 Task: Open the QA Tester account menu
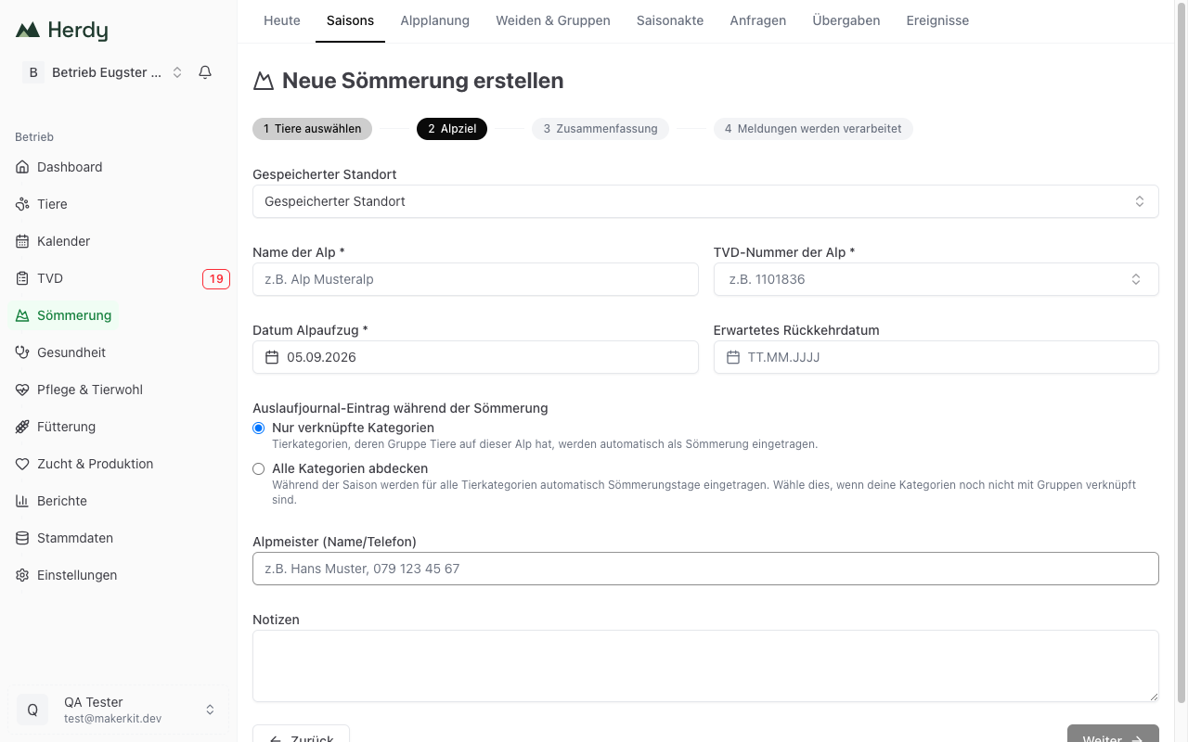coord(118,710)
